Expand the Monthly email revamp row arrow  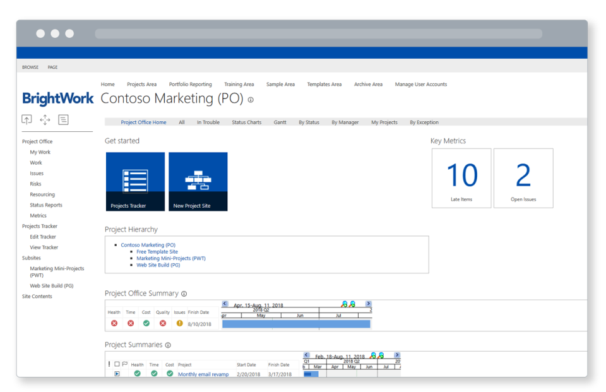[116, 373]
